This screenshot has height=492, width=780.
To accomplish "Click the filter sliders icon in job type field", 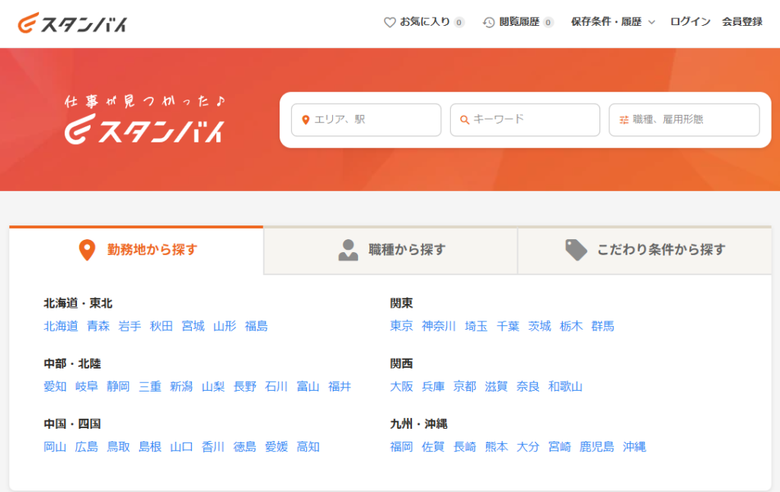I will pos(624,120).
